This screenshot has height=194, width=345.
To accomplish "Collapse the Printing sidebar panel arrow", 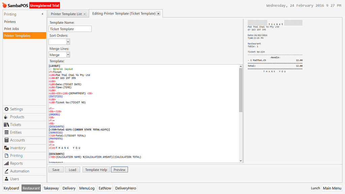I will tap(42, 14).
